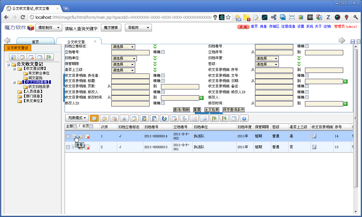Click the green right-arrow import toolbar icon
Image resolution: width=362 pixels, height=217 pixels.
(214, 118)
